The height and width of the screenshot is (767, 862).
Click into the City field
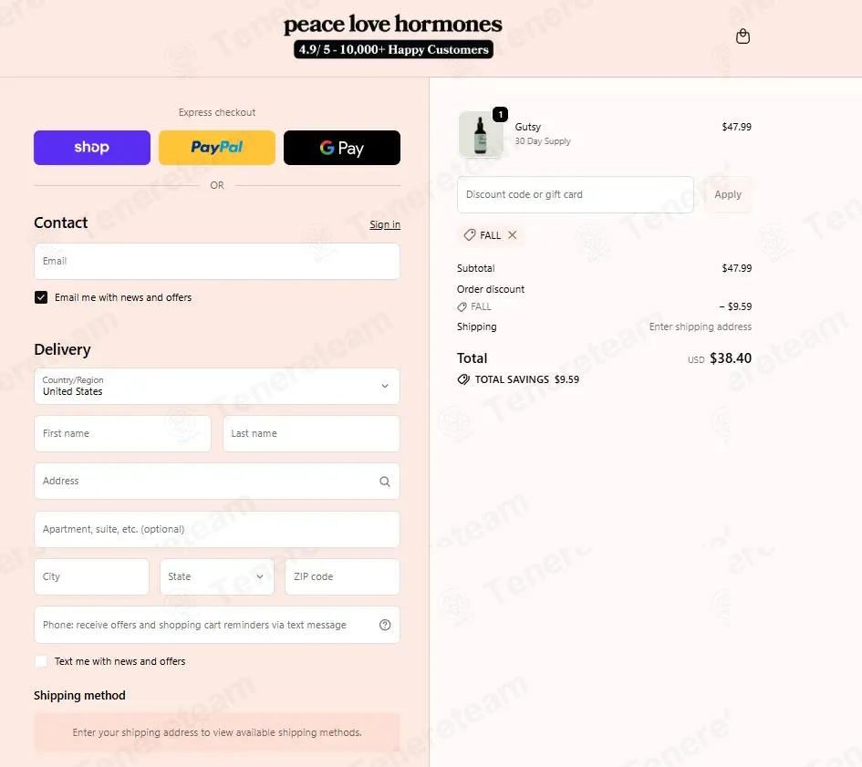pos(91,576)
